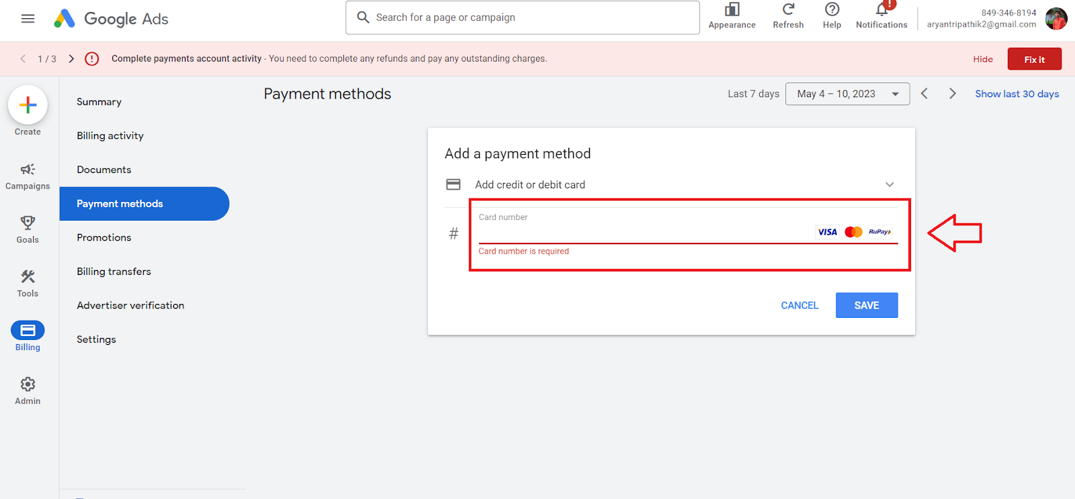Open Documents menu item
This screenshot has height=499, width=1075.
tap(104, 170)
